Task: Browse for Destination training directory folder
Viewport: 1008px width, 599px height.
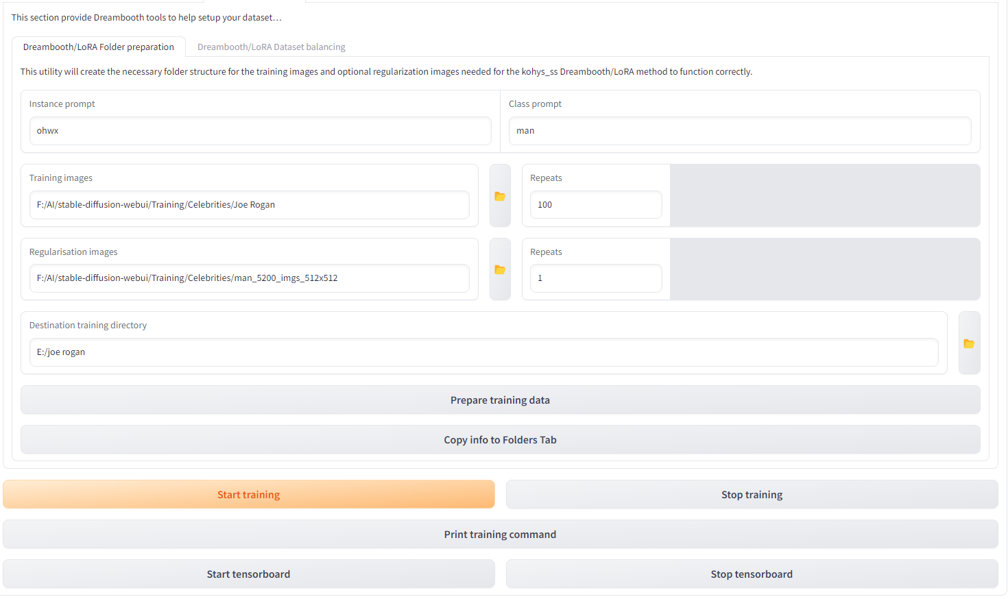Action: tap(969, 343)
